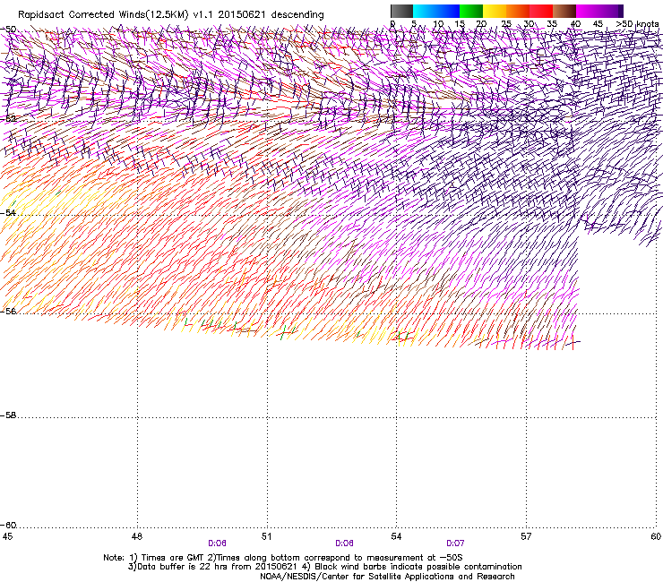The height and width of the screenshot is (582, 663).
Task: Pick the red 30-35 knots legend segment
Action: tap(541, 11)
